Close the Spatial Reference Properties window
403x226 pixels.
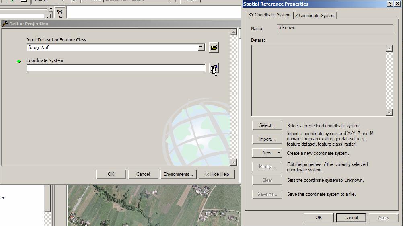click(397, 4)
